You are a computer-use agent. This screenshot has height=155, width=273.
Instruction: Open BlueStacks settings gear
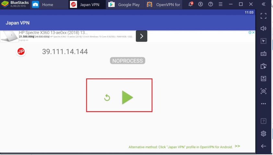[x=263, y=133]
